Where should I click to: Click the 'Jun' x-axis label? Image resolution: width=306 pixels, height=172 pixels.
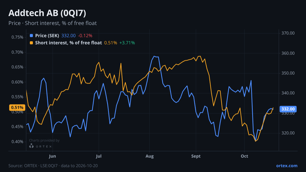coord(52,156)
